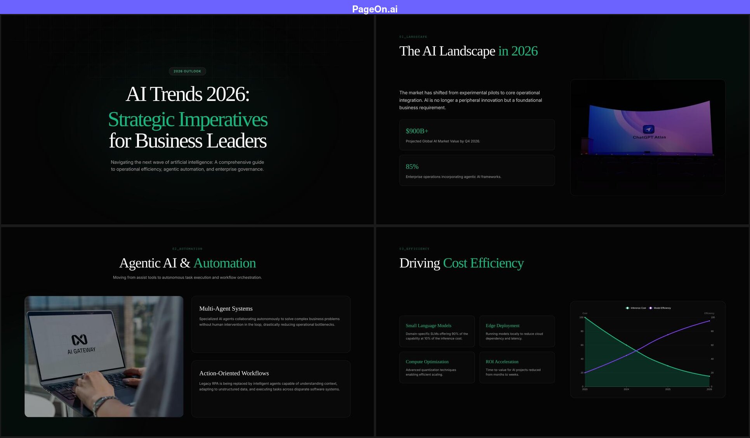Open the Small Language Models card
Screen dimensions: 750x438
click(x=437, y=332)
